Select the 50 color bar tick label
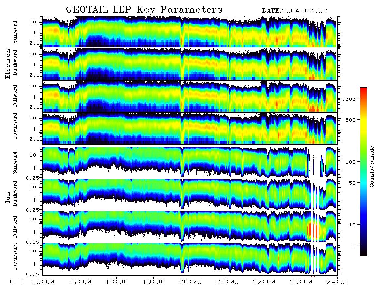 352,183
